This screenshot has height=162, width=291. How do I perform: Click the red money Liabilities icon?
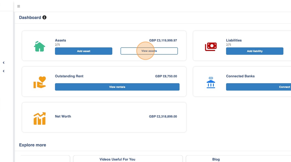[211, 47]
